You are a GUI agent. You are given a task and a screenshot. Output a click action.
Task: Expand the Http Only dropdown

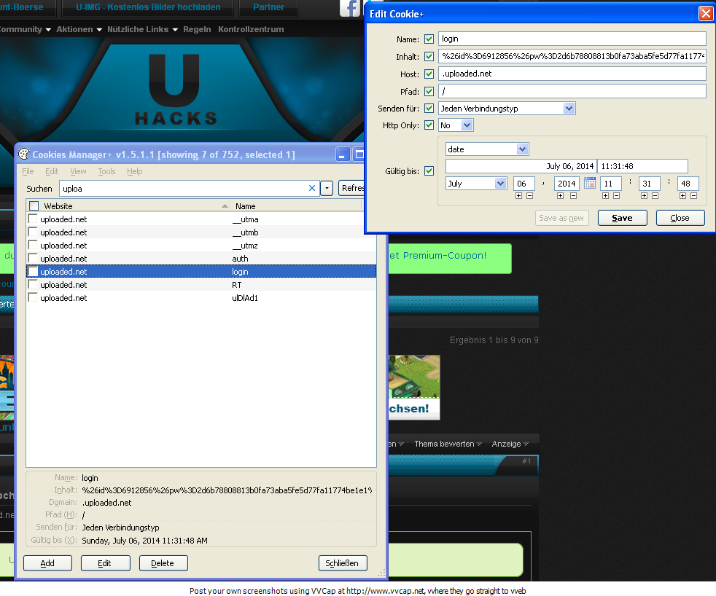click(x=467, y=125)
